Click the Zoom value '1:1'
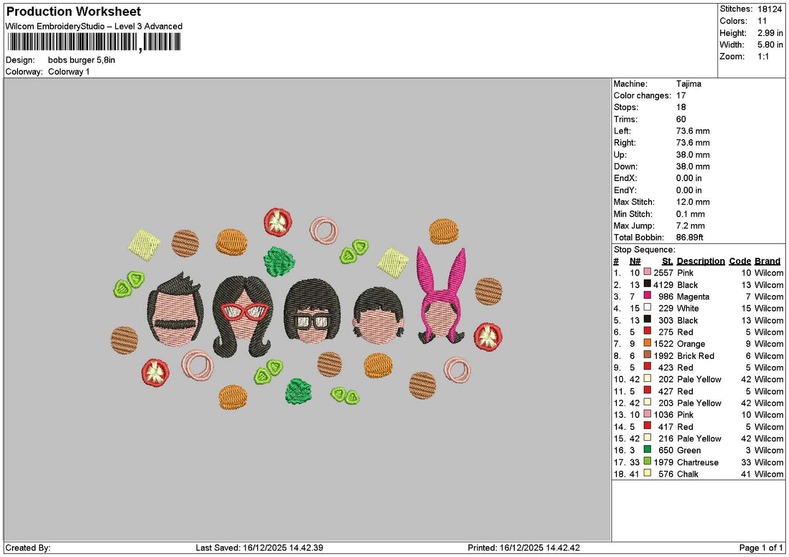789x557 pixels. click(x=763, y=56)
